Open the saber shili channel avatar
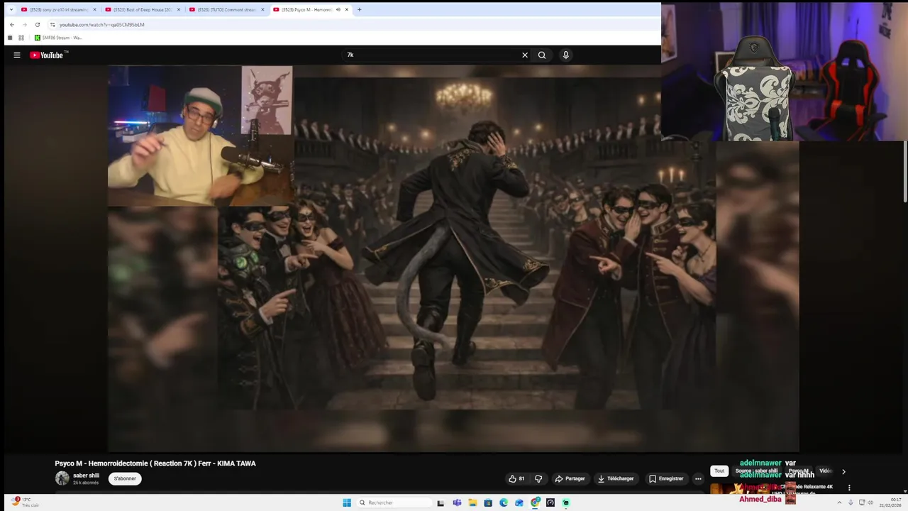This screenshot has height=511, width=908. (x=62, y=478)
